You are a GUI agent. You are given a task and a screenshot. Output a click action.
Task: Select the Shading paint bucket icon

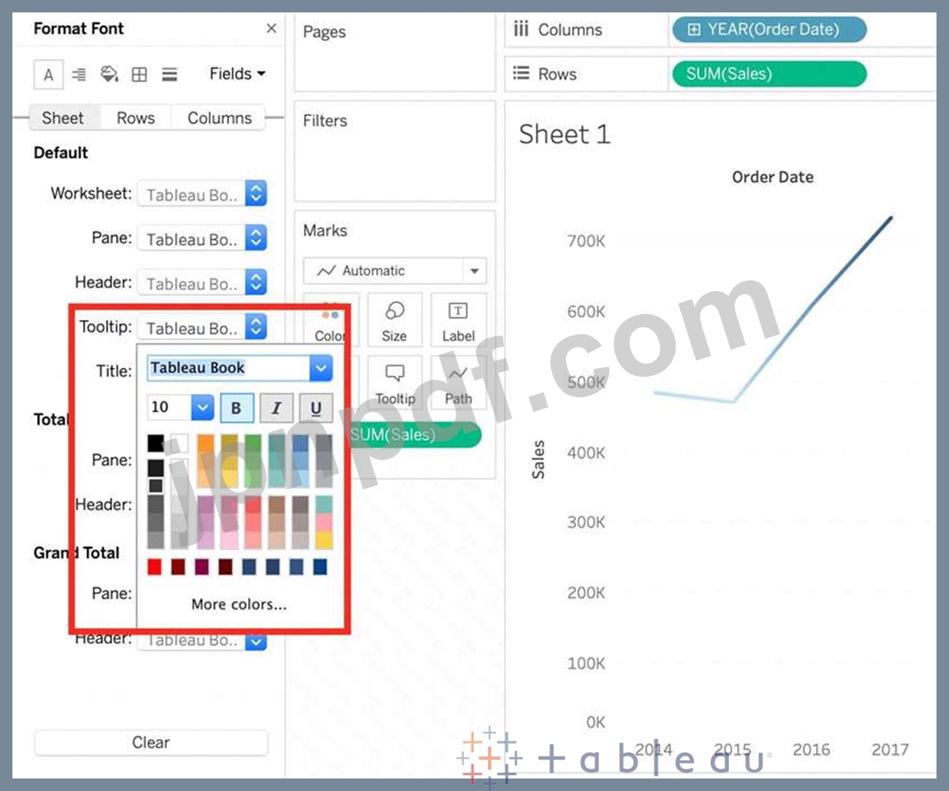109,74
